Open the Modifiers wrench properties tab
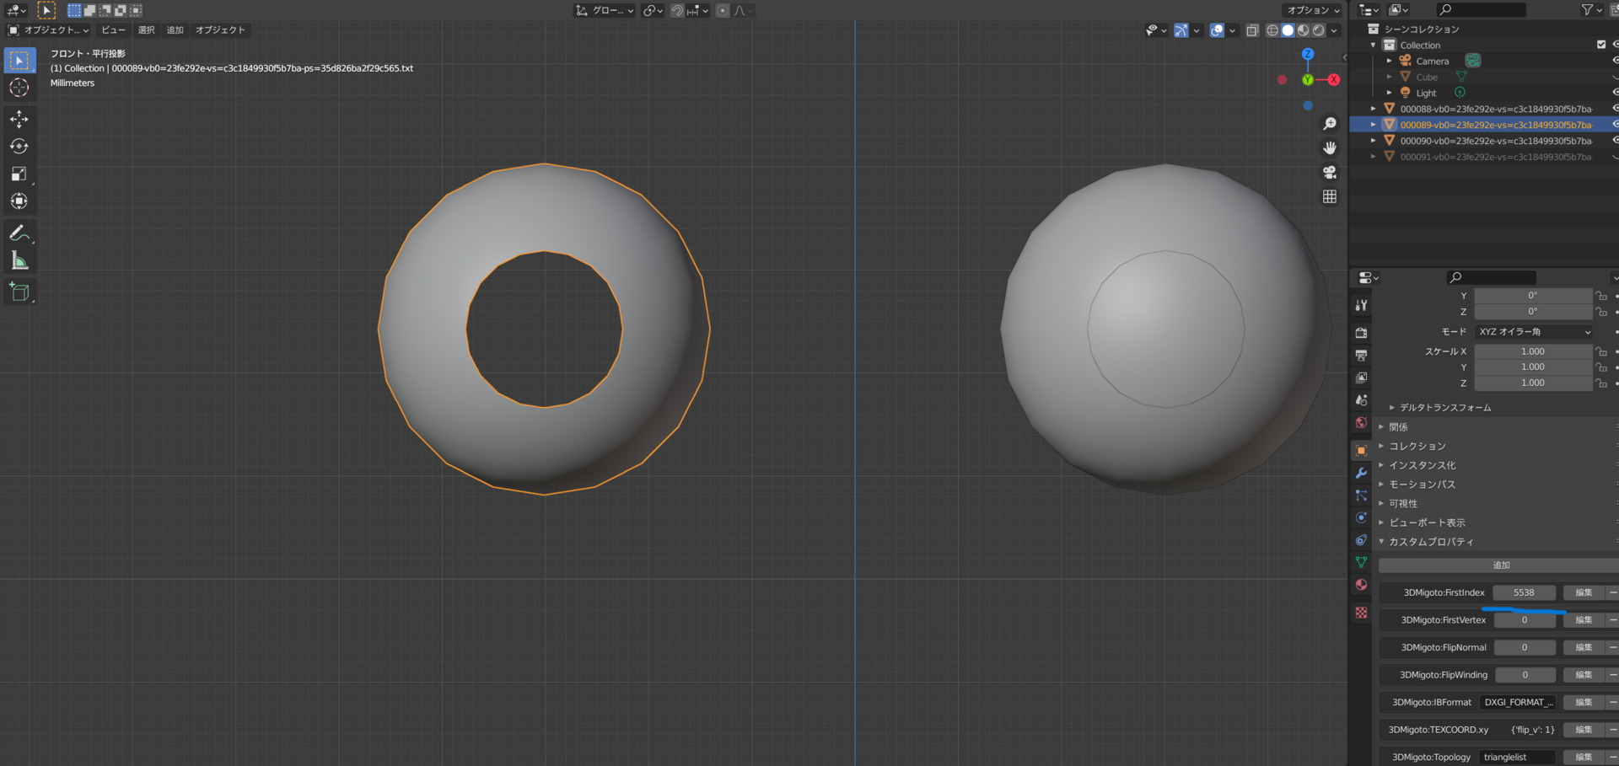This screenshot has width=1619, height=766. point(1361,474)
